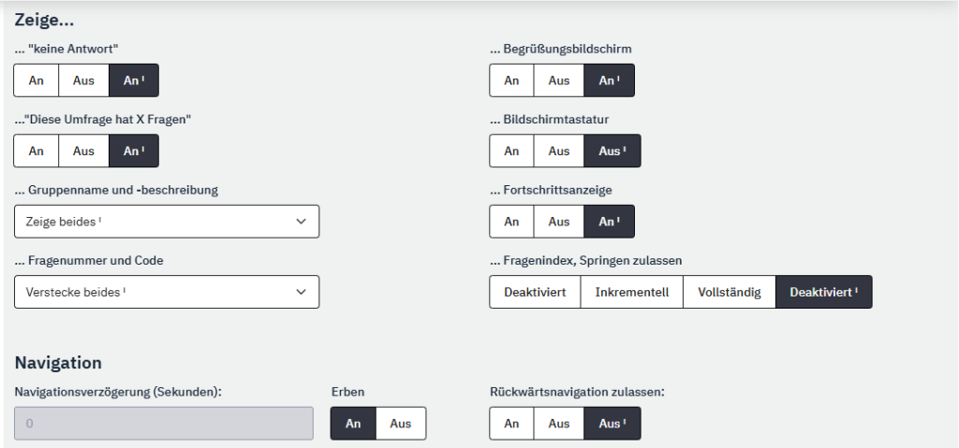Enable Fortschrittsanzeige with An button
Image resolution: width=959 pixels, height=448 pixels.
pyautogui.click(x=511, y=222)
